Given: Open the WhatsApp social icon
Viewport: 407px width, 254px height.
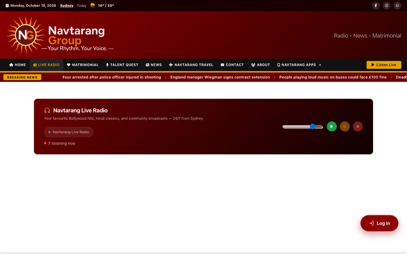Looking at the screenshot, I should tap(397, 5).
